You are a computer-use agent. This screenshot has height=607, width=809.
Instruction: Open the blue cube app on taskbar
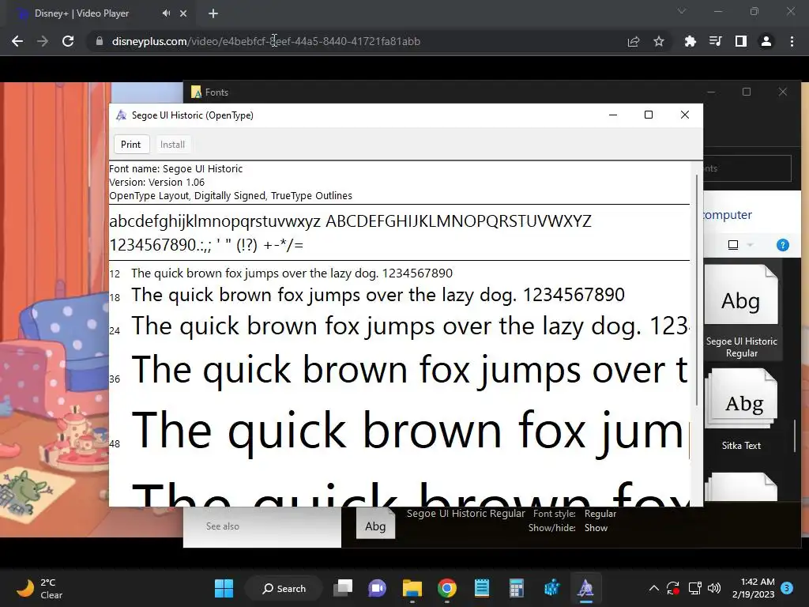(551, 588)
